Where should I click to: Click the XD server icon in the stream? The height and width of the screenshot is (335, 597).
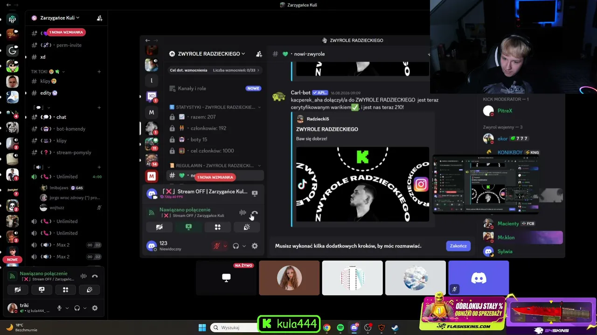[151, 96]
